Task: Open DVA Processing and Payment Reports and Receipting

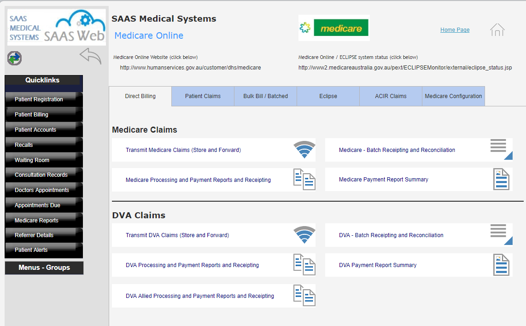Action: coord(192,265)
